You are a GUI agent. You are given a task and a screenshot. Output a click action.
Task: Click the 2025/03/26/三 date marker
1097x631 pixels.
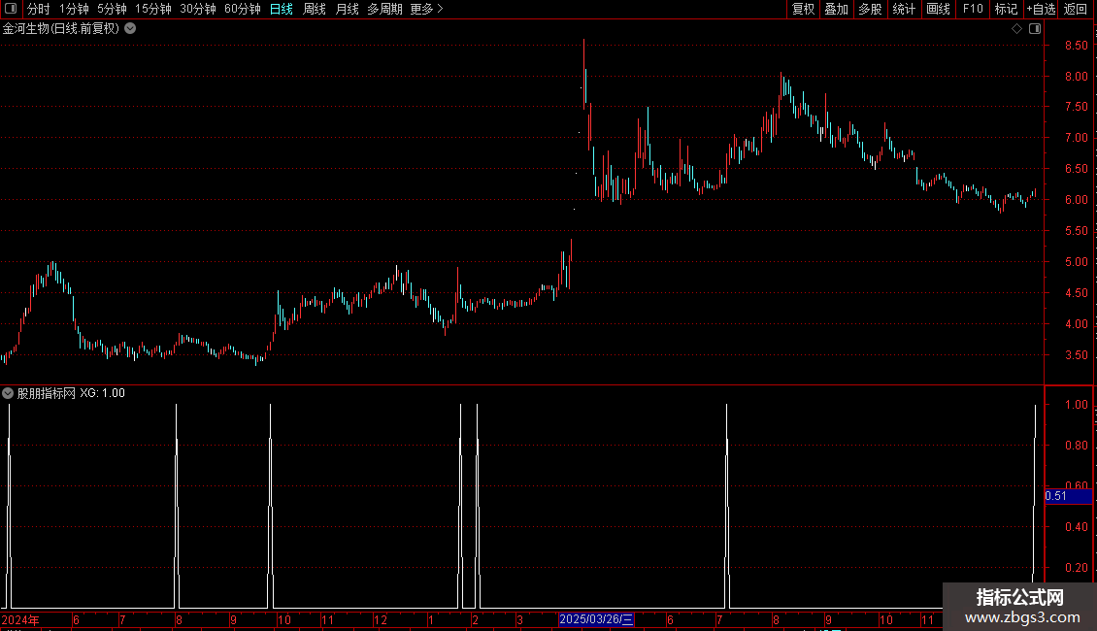click(596, 619)
